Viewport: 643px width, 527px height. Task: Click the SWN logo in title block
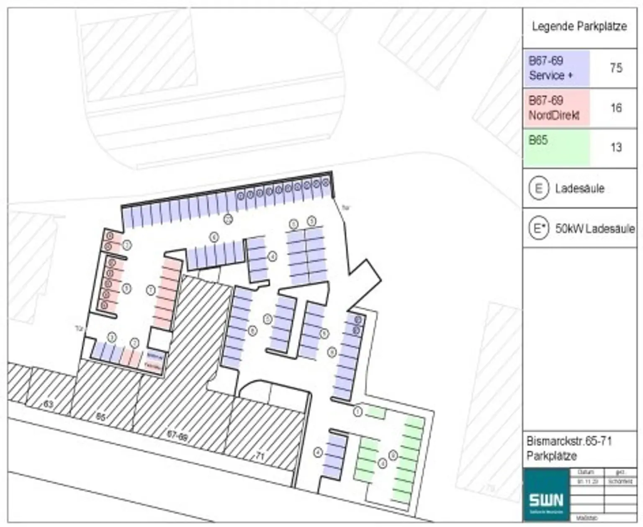(546, 499)
